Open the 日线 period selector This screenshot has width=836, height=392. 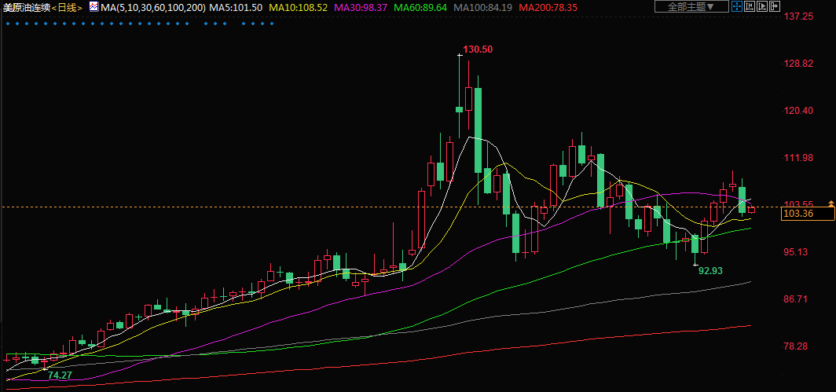pyautogui.click(x=67, y=7)
